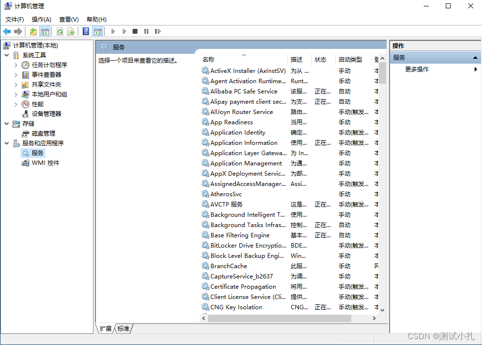Select 服务 in the tree
Image resolution: width=482 pixels, height=345 pixels.
point(38,153)
